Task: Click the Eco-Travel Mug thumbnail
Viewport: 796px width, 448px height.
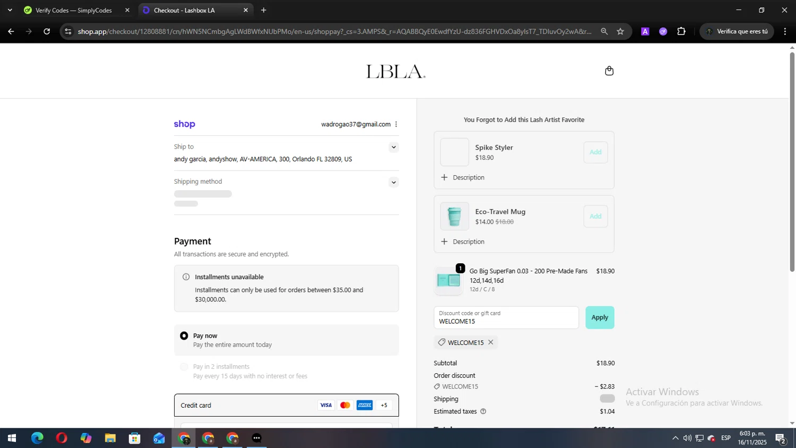Action: coord(455,216)
